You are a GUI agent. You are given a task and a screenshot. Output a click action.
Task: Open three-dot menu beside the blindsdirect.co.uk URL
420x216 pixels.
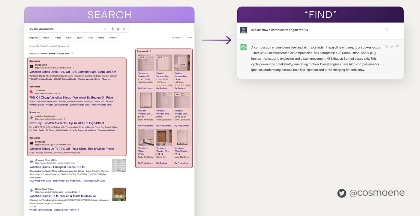(x=73, y=68)
